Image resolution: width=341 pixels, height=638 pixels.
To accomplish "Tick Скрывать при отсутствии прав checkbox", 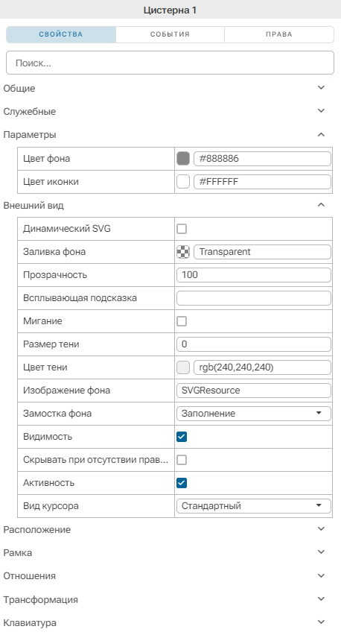I will 182,460.
